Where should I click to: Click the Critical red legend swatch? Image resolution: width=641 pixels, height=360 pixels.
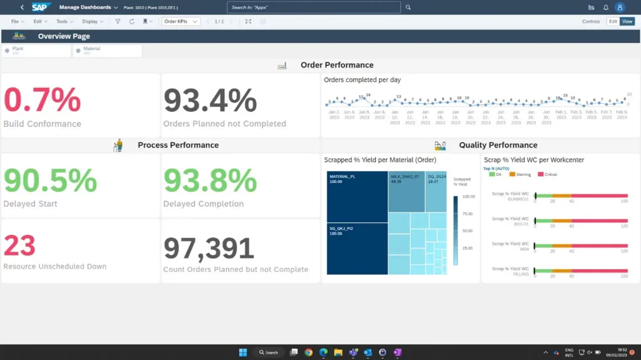(x=540, y=174)
